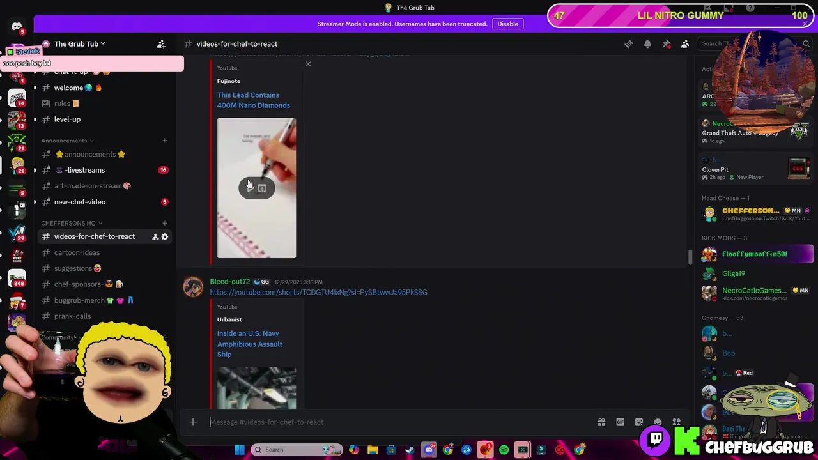Open NecroCaticGames member entry
The image size is (818, 460).
[757, 293]
